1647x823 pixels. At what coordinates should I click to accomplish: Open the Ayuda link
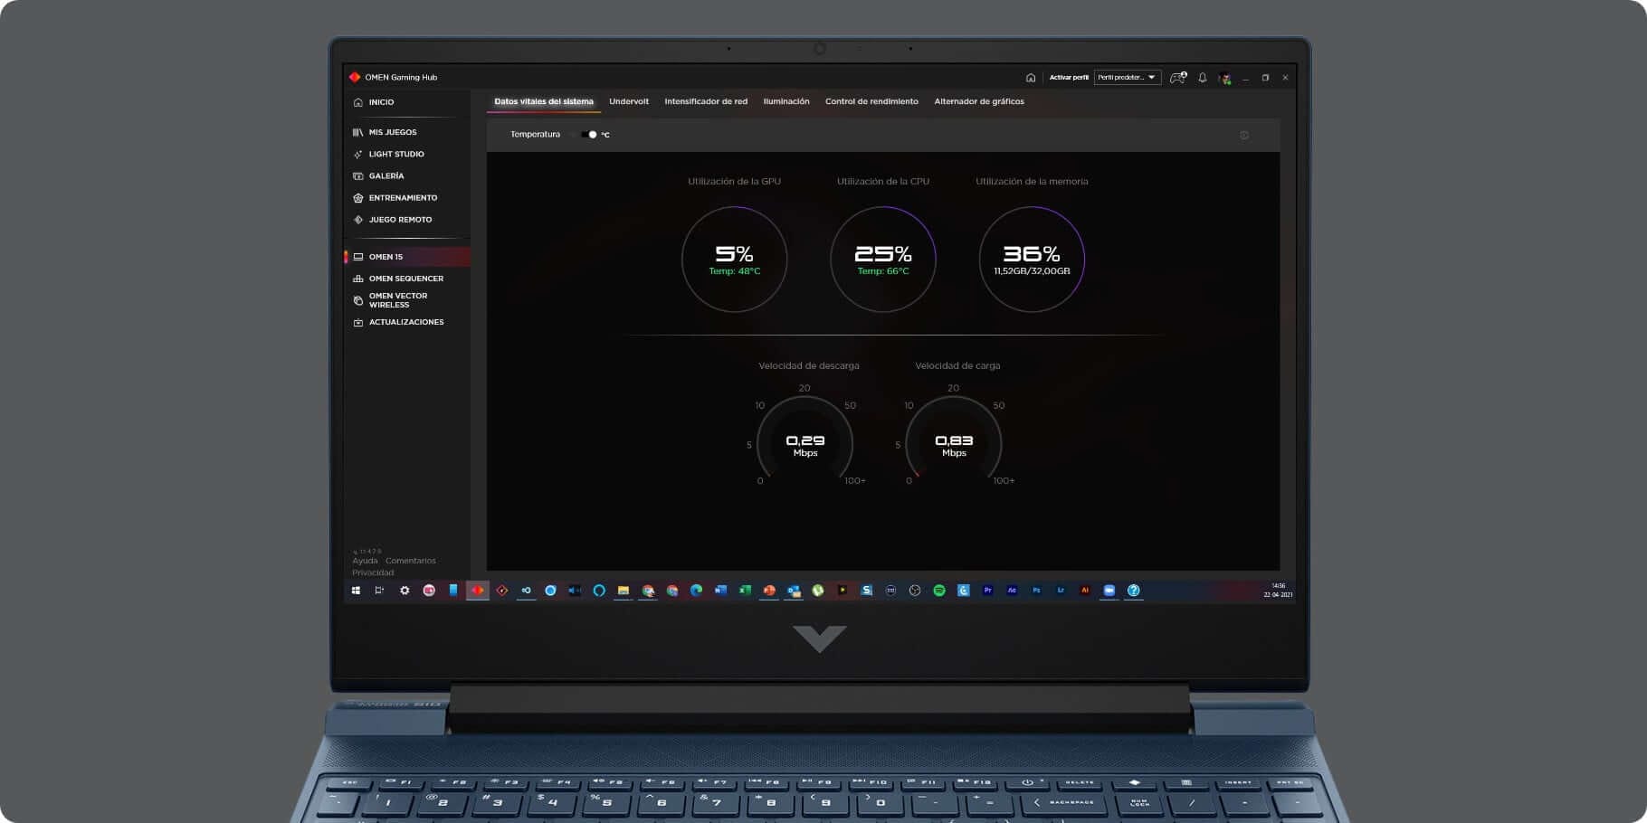click(x=365, y=561)
